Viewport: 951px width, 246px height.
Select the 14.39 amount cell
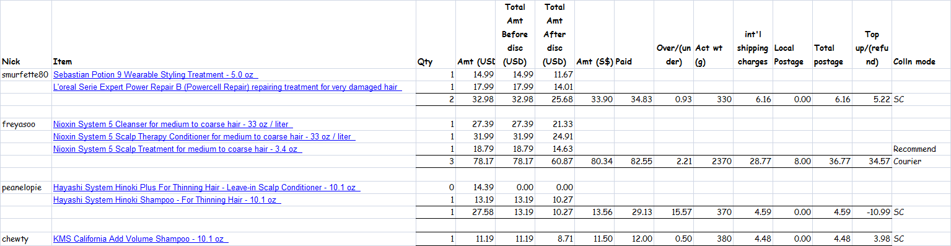tap(476, 187)
